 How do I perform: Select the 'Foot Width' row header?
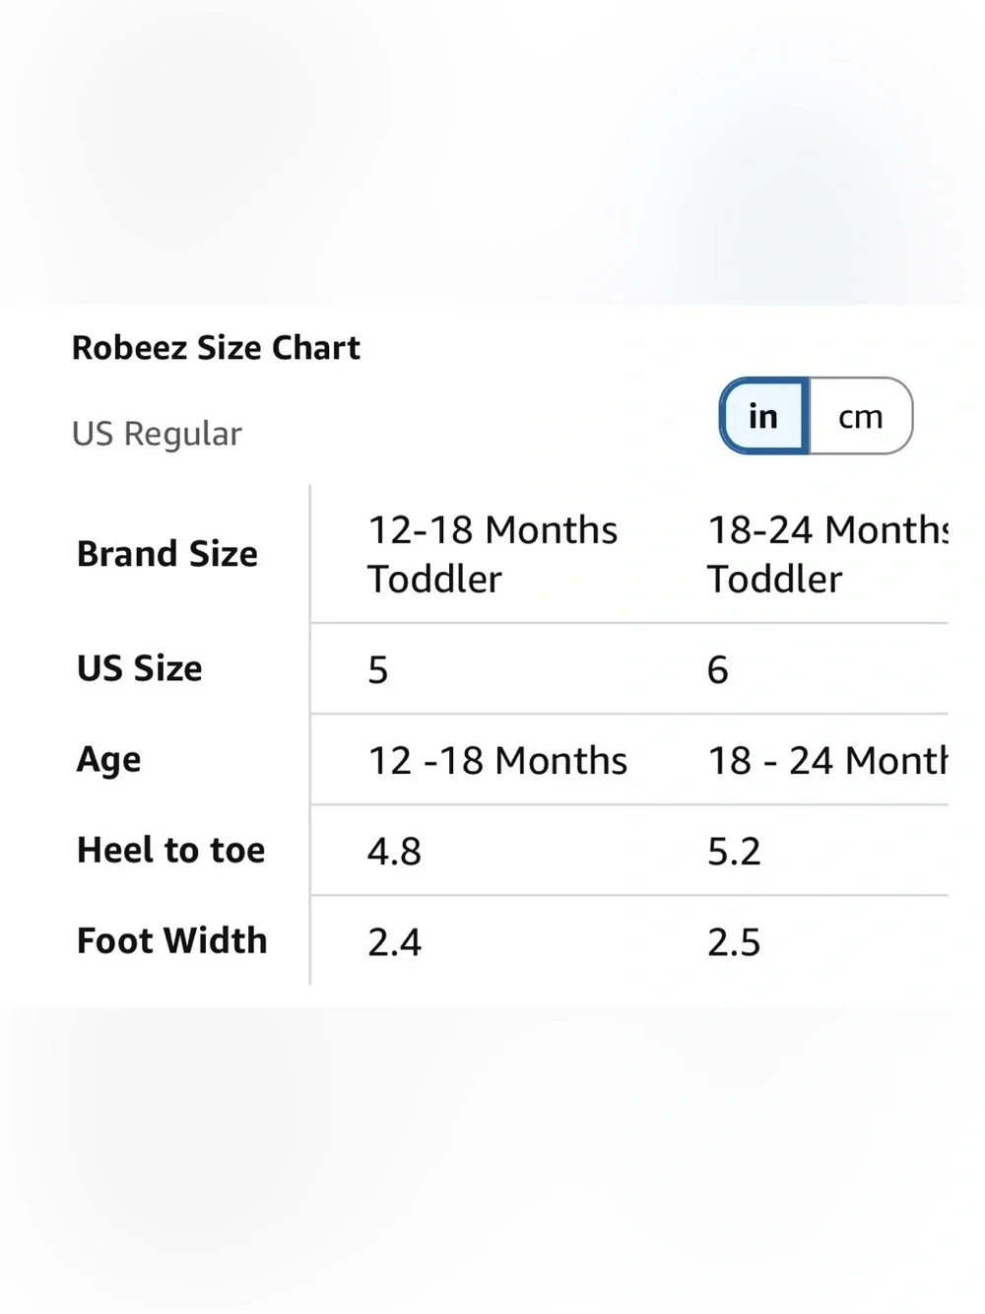pos(172,940)
